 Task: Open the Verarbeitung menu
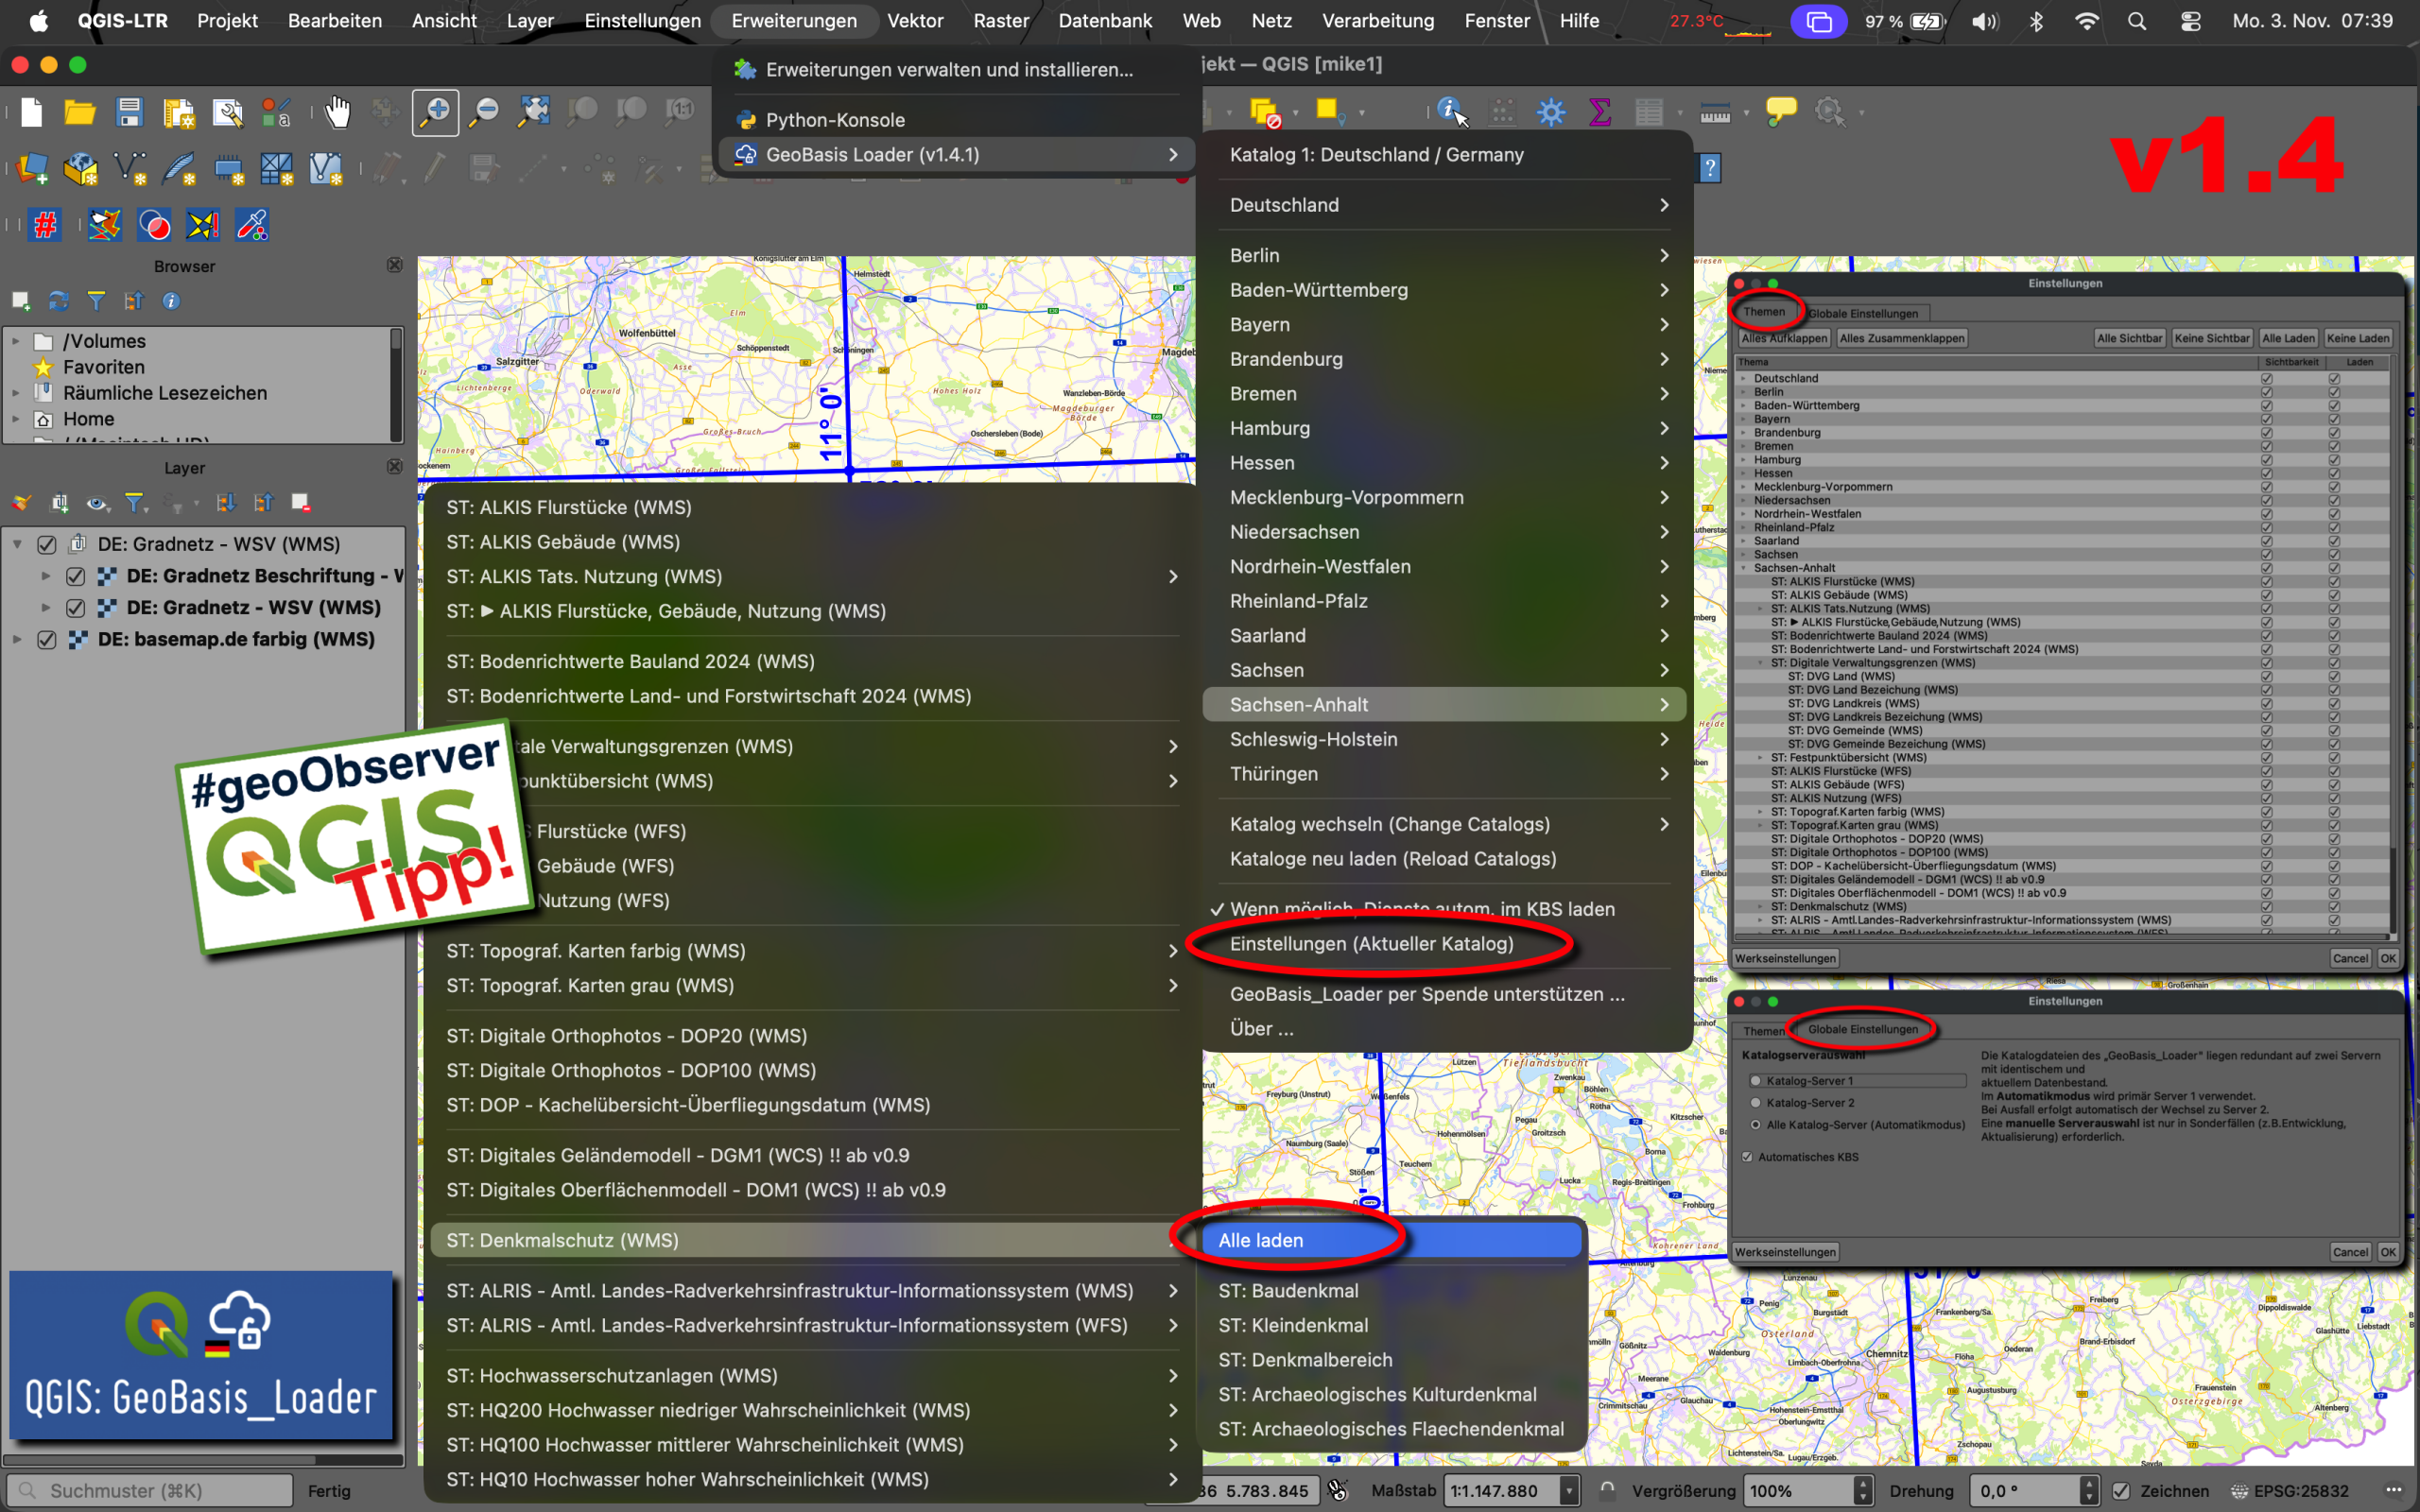(1377, 21)
